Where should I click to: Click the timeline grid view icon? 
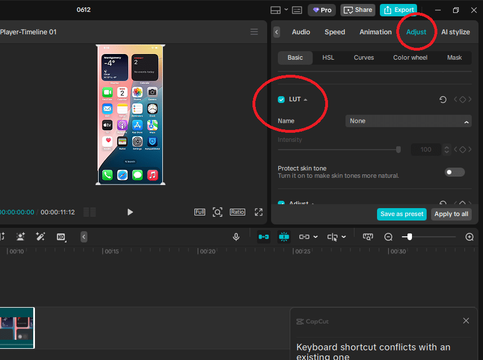[90, 212]
